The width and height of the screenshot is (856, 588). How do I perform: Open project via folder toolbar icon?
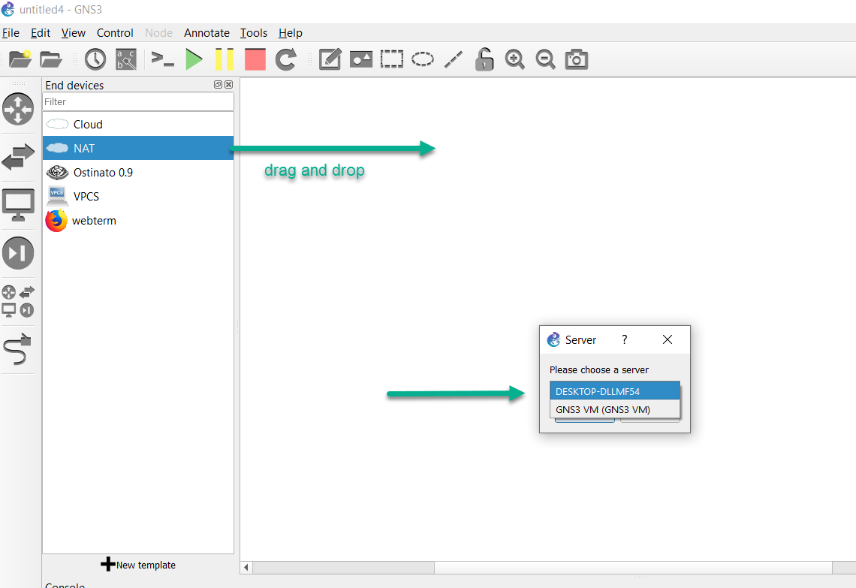pos(51,59)
